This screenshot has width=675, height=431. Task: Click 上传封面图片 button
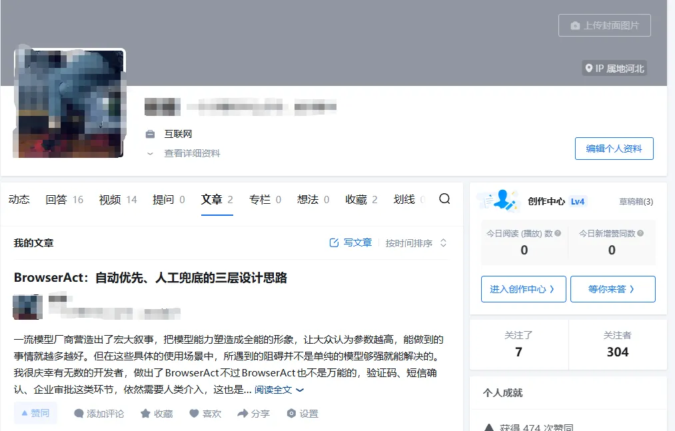click(x=604, y=25)
